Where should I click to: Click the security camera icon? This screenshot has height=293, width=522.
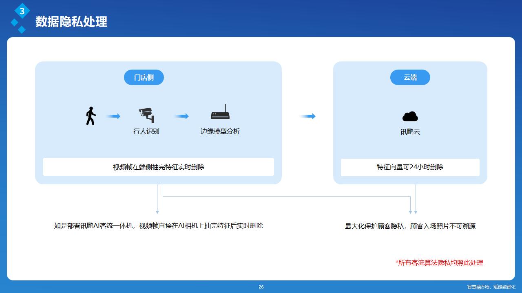click(146, 116)
